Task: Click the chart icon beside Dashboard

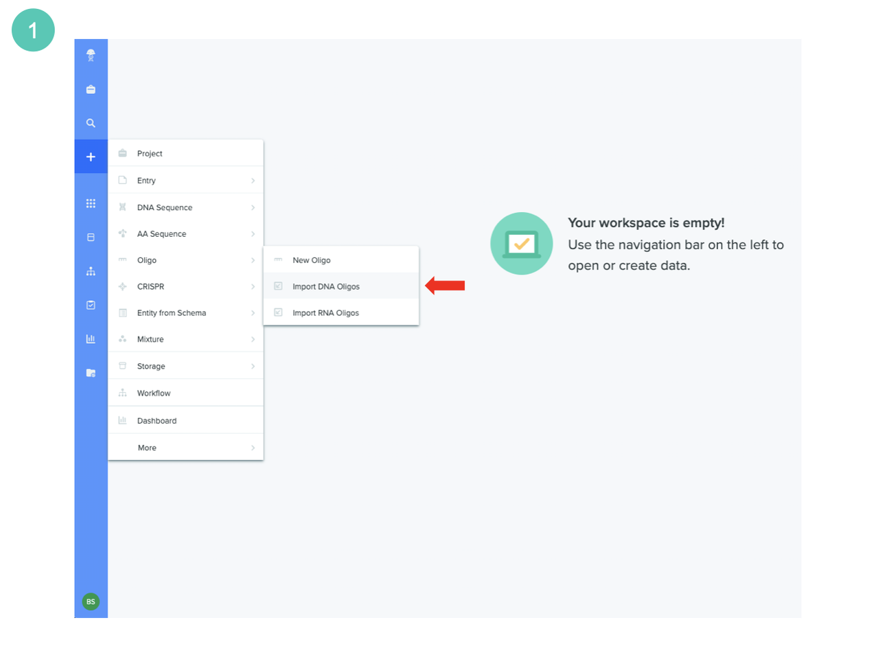Action: pyautogui.click(x=123, y=420)
